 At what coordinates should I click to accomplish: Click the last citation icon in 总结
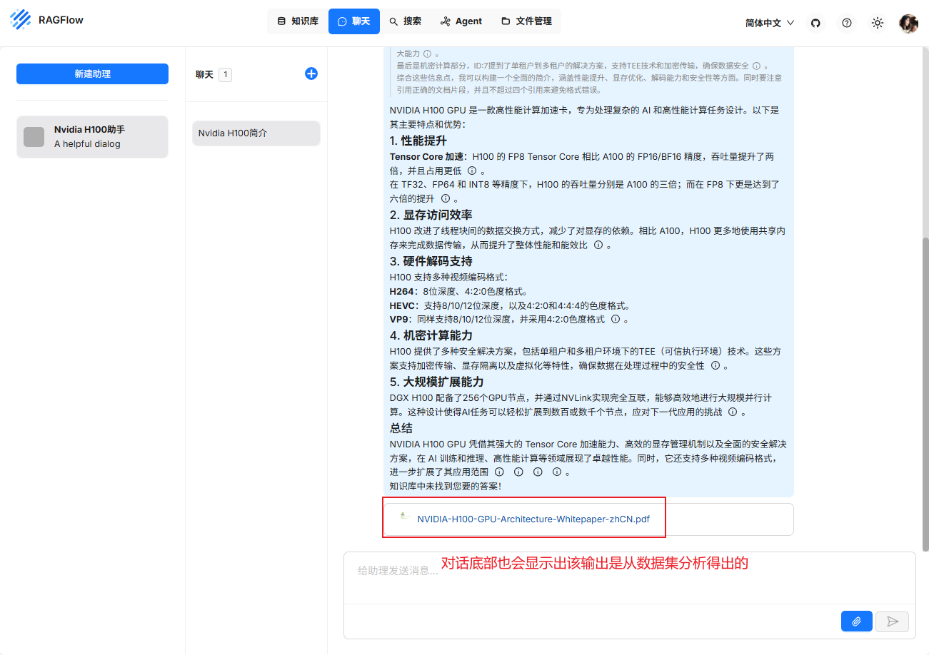click(x=557, y=472)
